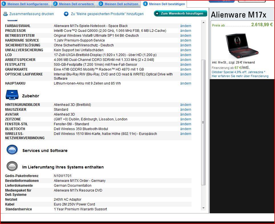Click ändern for HARDWARE SERVICE

click(x=186, y=40)
